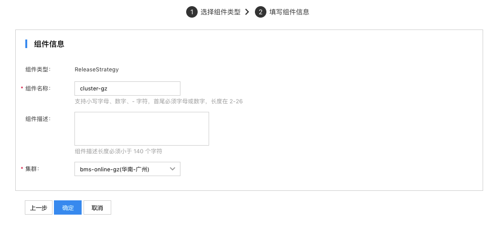The height and width of the screenshot is (227, 496).
Task: Go to the 选择组件类型 step label
Action: coord(221,12)
